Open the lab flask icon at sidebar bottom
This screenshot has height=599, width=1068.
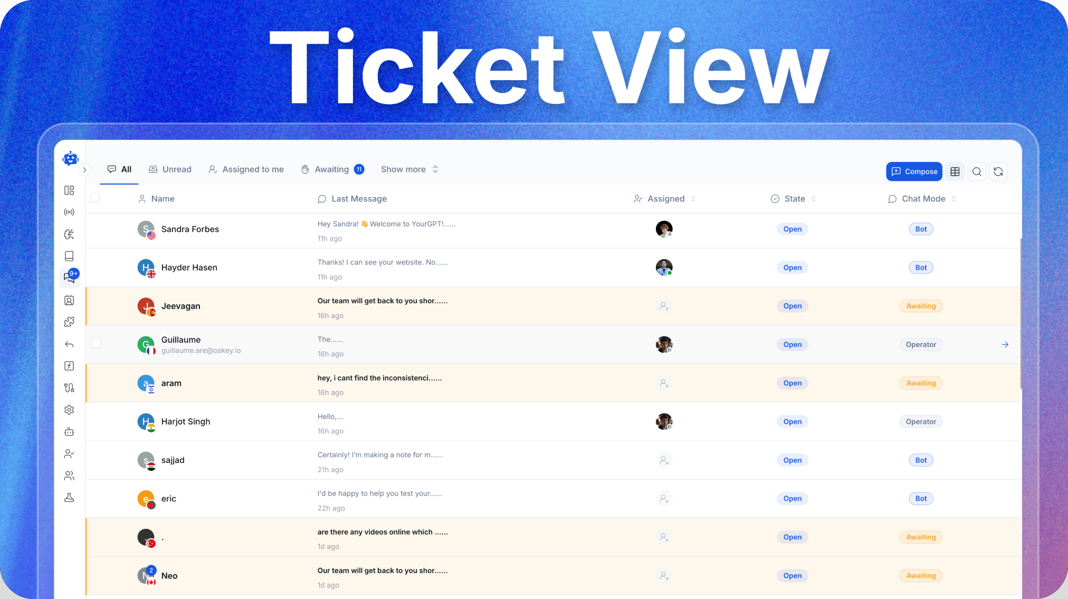pos(69,497)
